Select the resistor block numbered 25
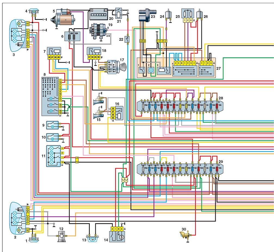The height and width of the screenshot is (252, 274). click(188, 15)
